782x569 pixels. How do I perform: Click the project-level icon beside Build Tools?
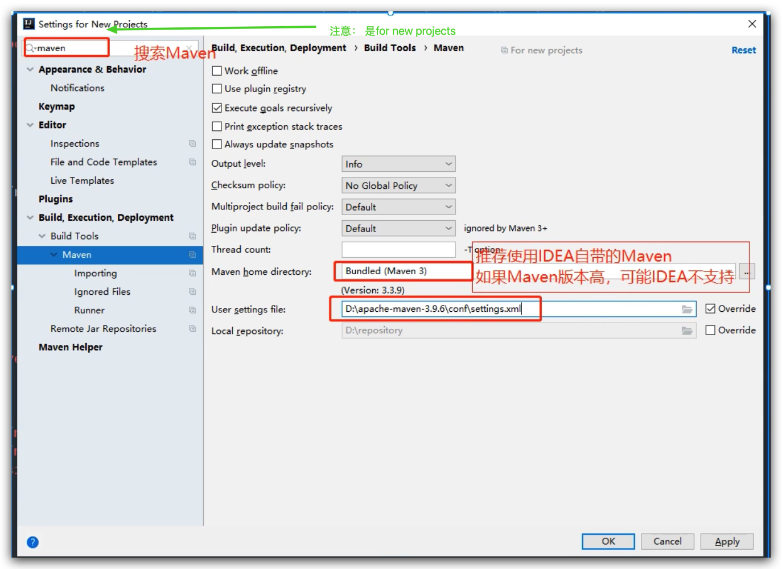(192, 236)
